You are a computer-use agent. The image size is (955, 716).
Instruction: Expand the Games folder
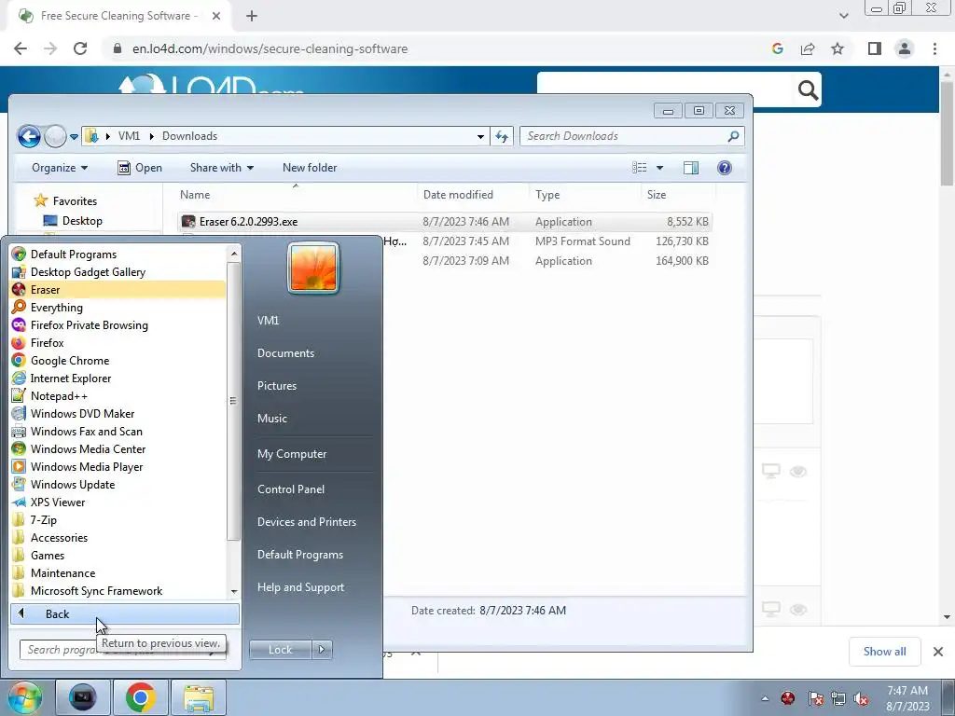(118, 556)
